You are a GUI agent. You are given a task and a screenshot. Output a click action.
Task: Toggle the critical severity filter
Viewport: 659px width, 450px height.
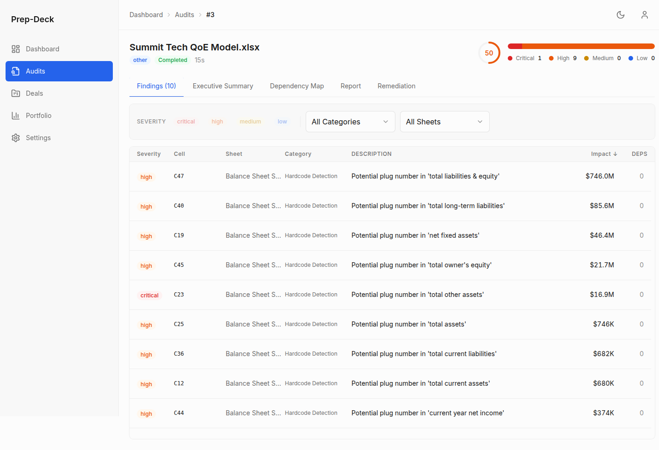(x=186, y=122)
